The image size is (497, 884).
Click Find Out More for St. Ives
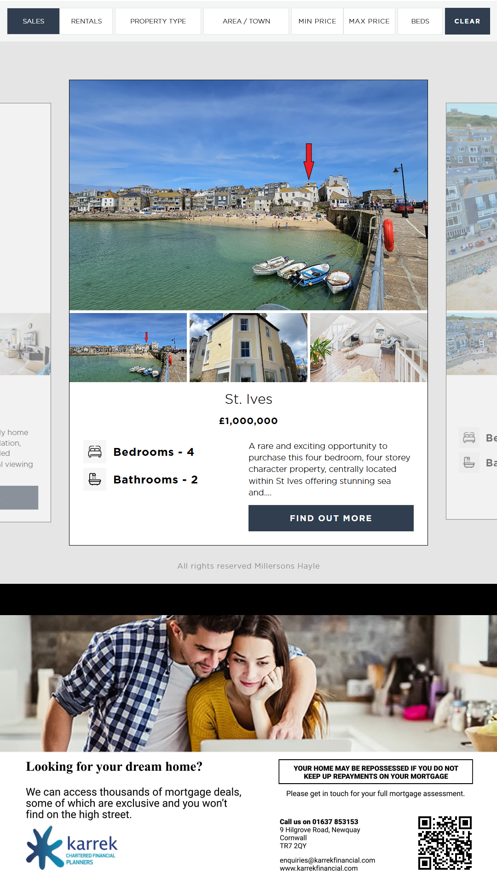pyautogui.click(x=331, y=518)
